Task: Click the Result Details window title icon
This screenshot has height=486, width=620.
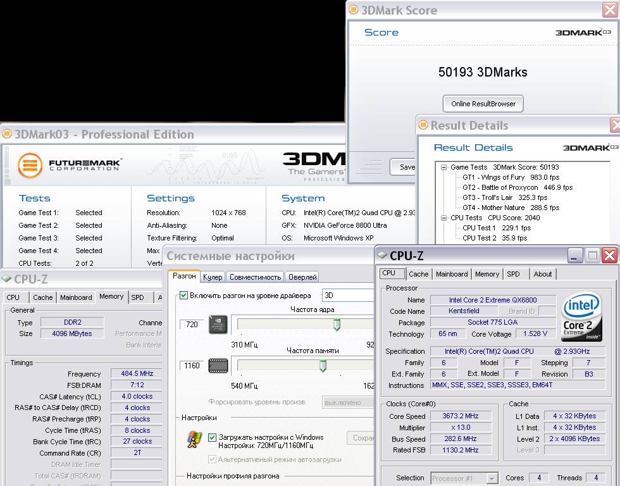Action: click(423, 125)
